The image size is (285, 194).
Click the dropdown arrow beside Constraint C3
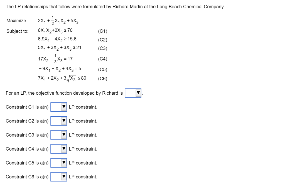point(64,135)
